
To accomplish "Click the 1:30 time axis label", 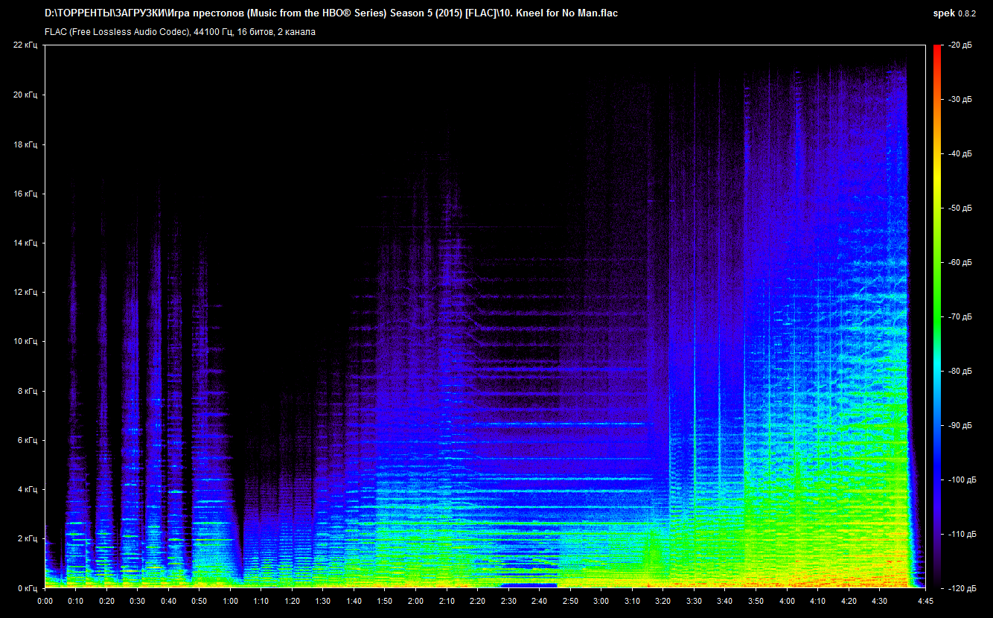I will tap(323, 601).
